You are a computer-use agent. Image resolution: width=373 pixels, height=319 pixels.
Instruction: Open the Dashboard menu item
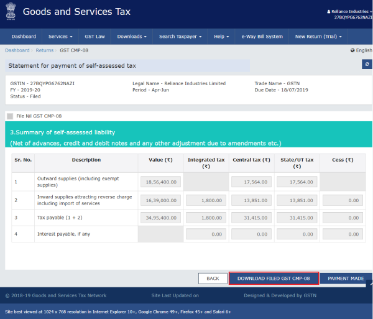pyautogui.click(x=24, y=37)
